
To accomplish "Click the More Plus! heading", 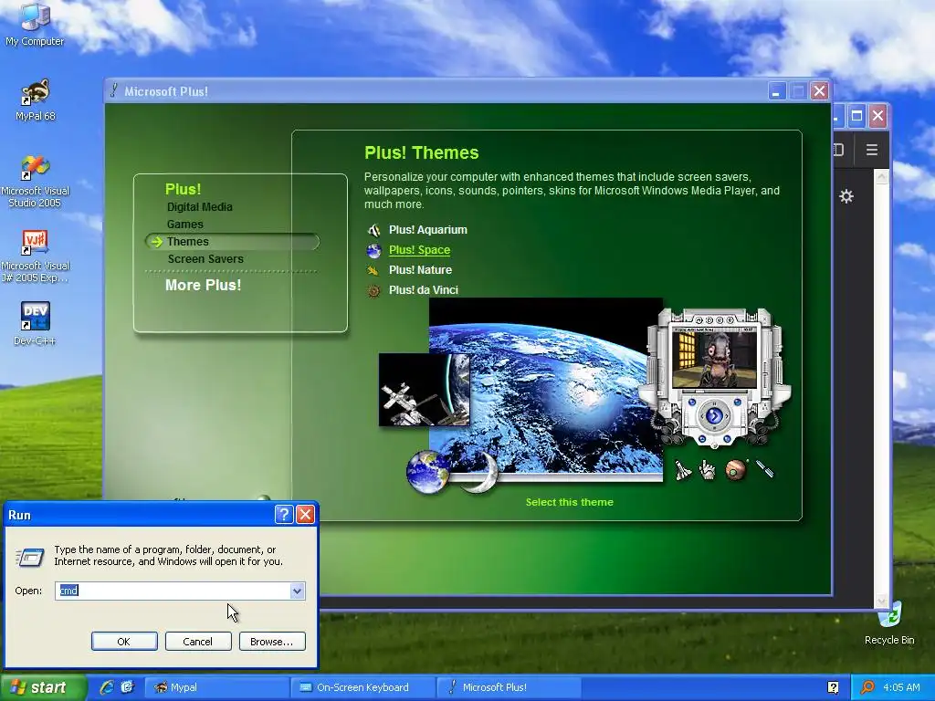I will [203, 285].
